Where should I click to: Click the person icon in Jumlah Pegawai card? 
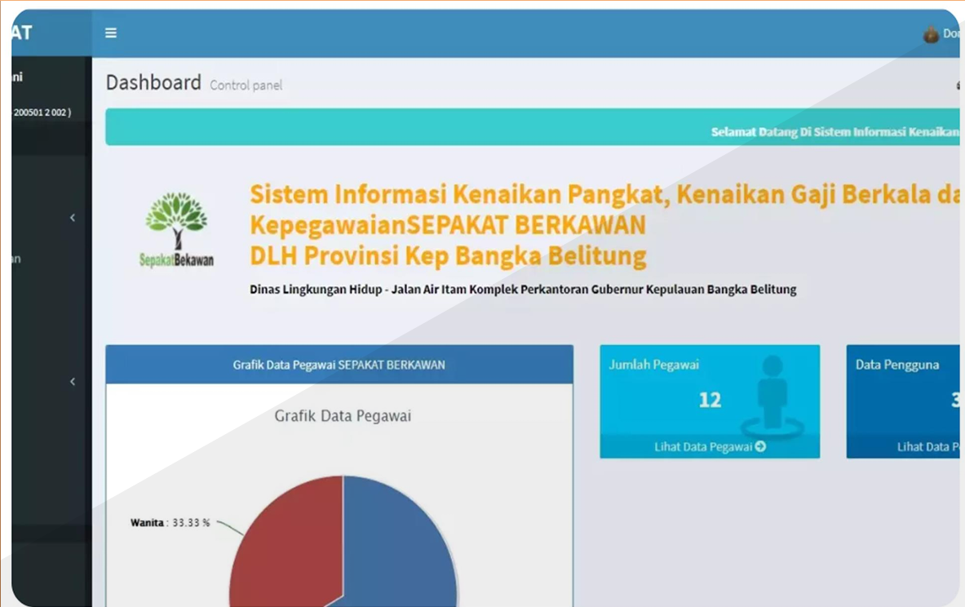[772, 396]
